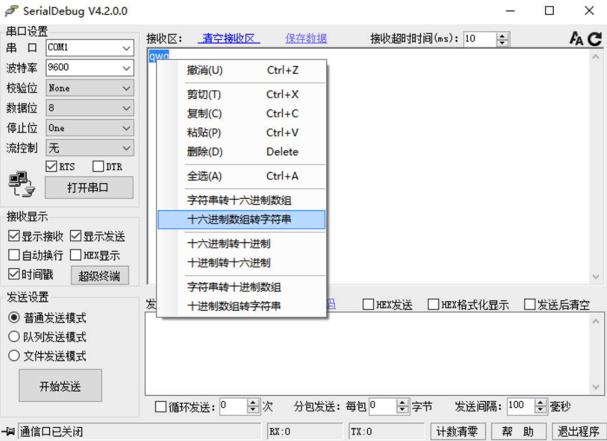Click the font size AA icon
The width and height of the screenshot is (607, 441).
(x=576, y=38)
